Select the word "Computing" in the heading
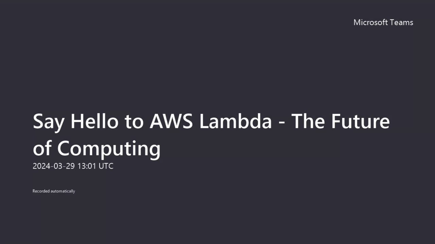This screenshot has height=244, width=435. coord(109,149)
